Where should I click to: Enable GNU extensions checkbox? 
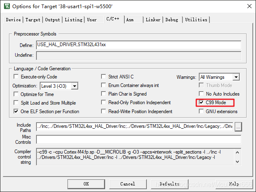coord(201,112)
